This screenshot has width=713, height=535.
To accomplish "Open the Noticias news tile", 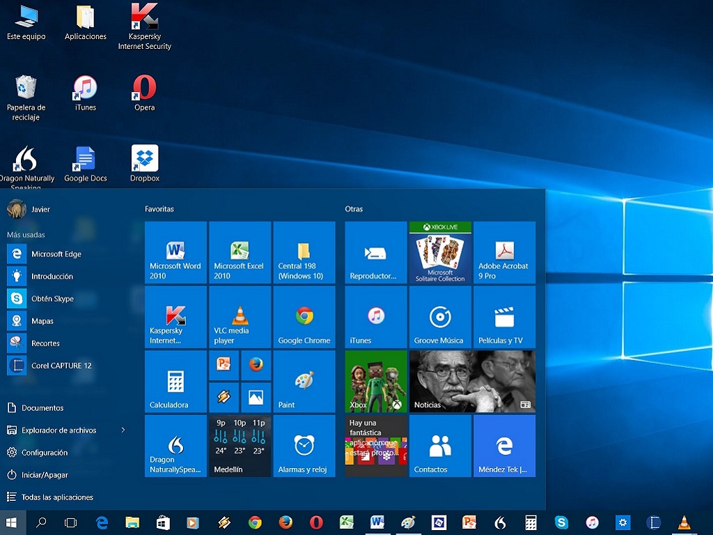I will click(473, 382).
